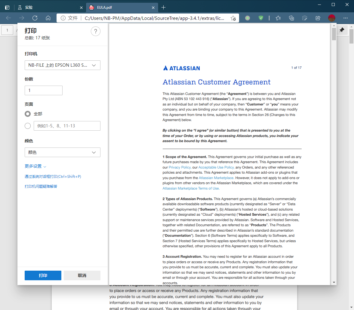Share this page

tap(318, 18)
